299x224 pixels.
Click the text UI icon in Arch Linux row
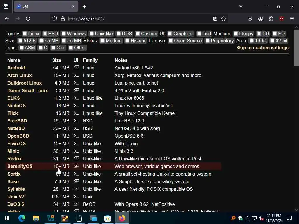[x=76, y=76]
